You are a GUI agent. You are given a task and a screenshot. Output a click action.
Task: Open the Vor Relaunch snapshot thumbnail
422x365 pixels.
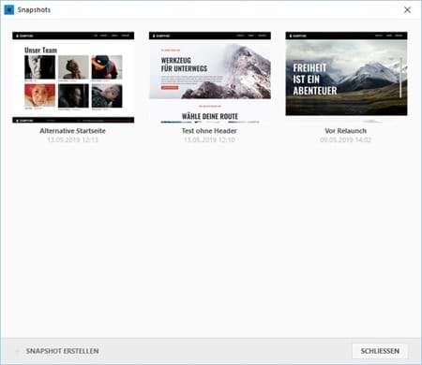(x=346, y=78)
